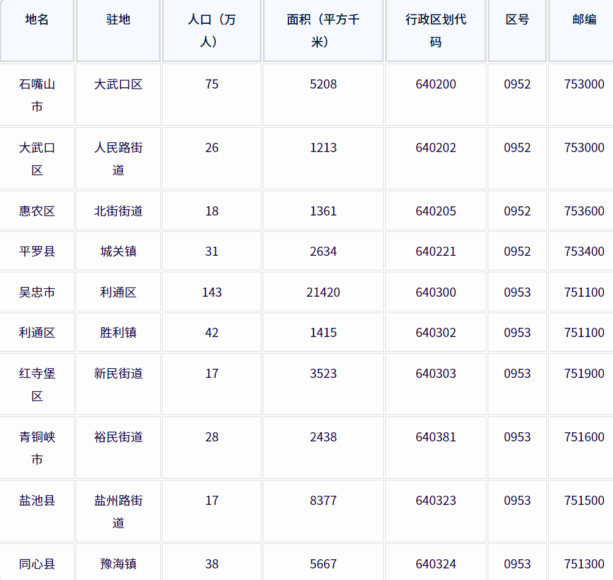Click area value 8377
The height and width of the screenshot is (580, 613).
click(323, 500)
